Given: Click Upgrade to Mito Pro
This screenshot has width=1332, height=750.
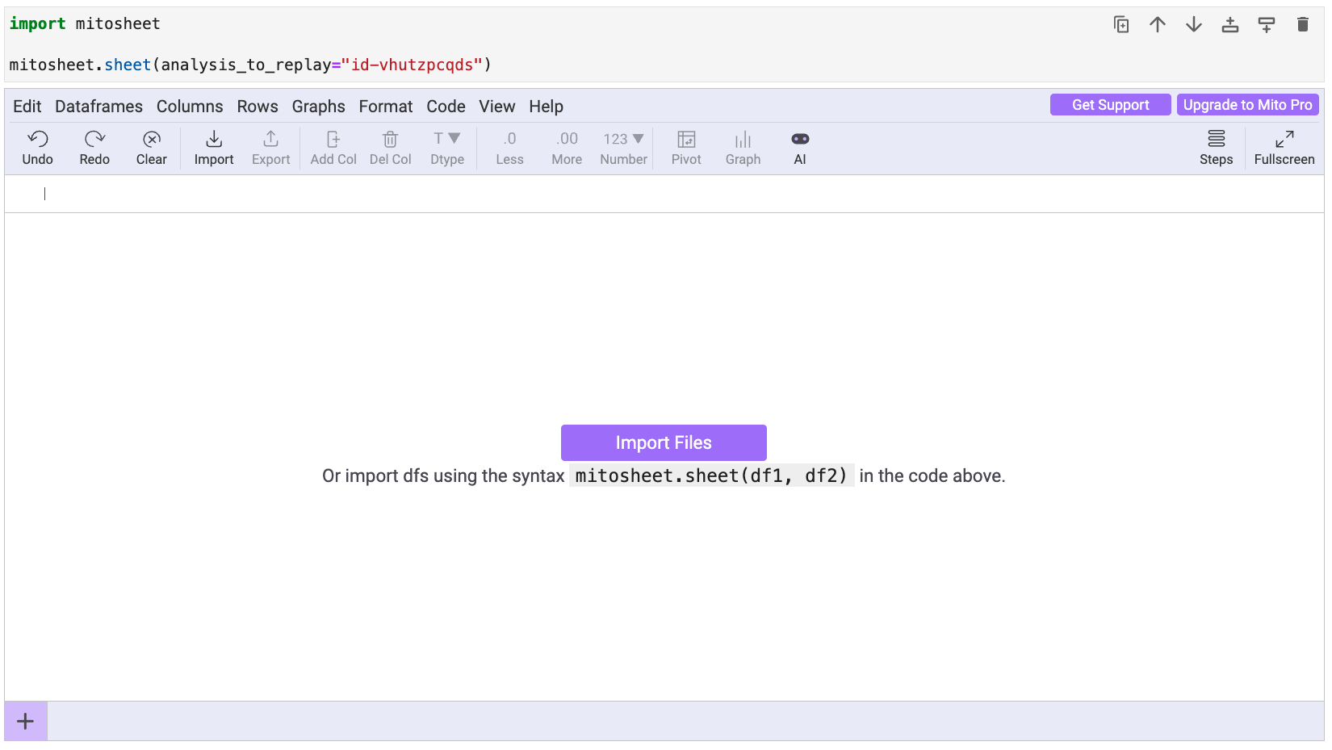Looking at the screenshot, I should pos(1247,105).
